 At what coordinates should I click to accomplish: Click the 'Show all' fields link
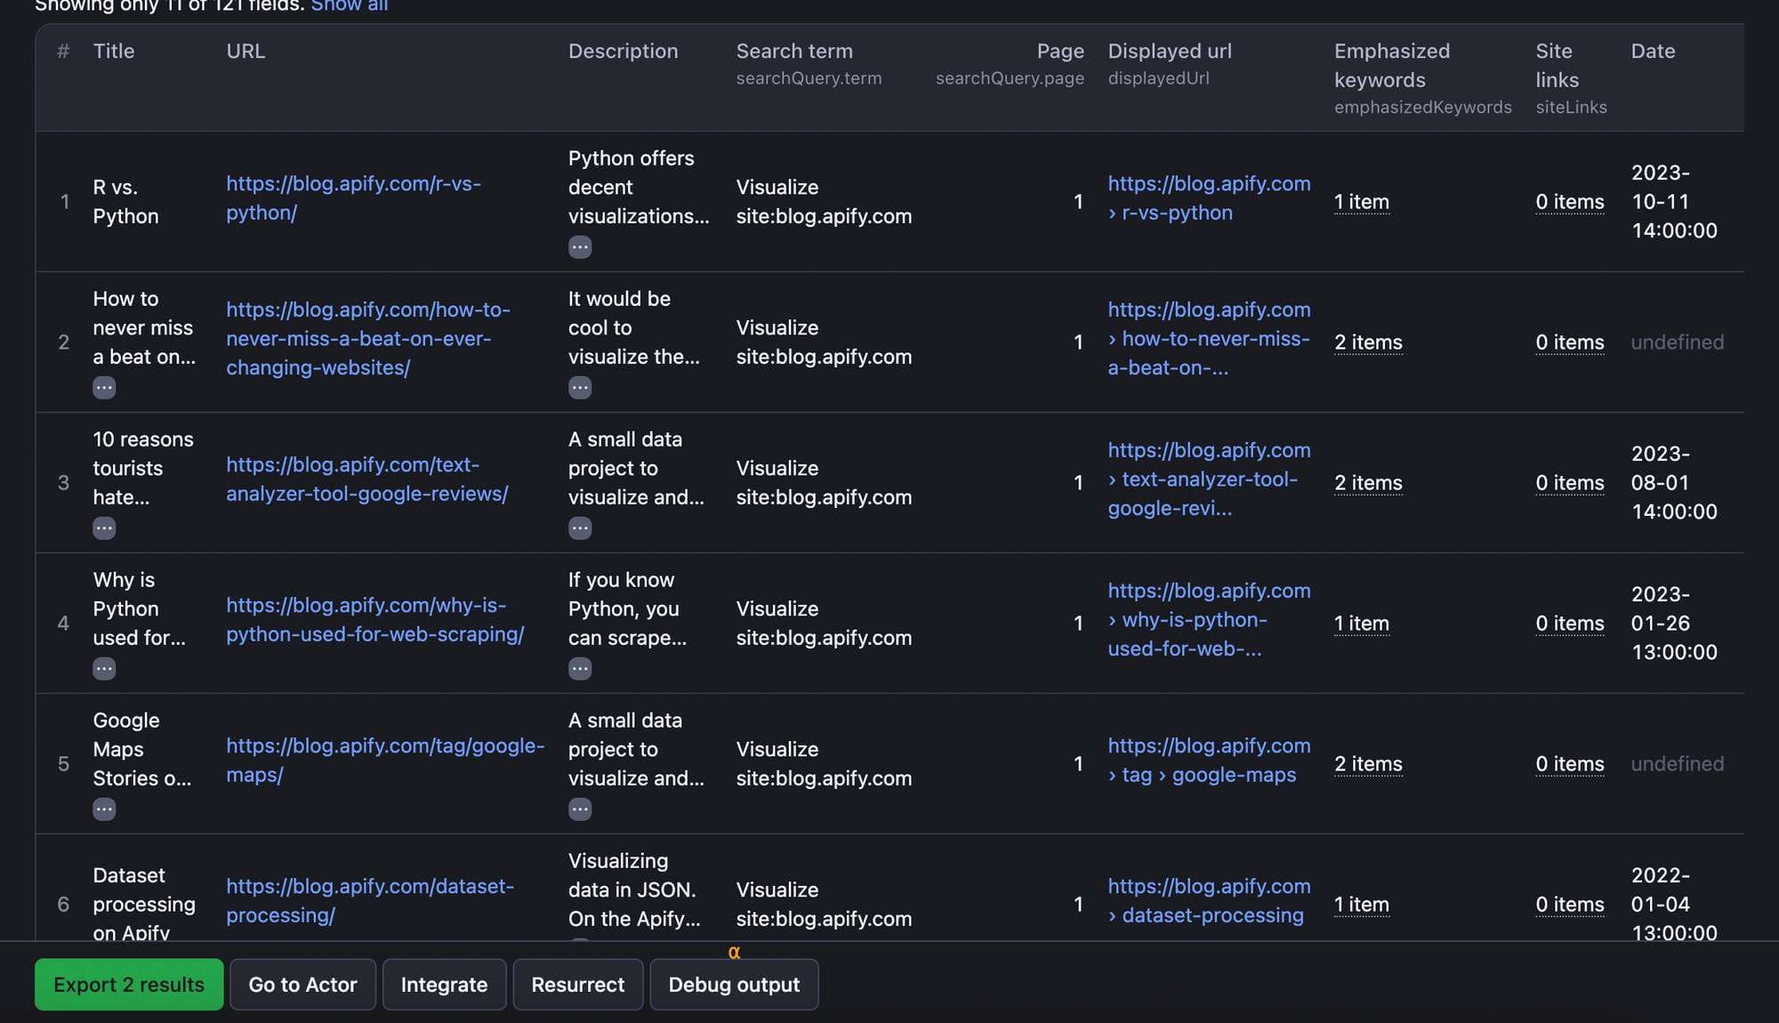(x=349, y=6)
